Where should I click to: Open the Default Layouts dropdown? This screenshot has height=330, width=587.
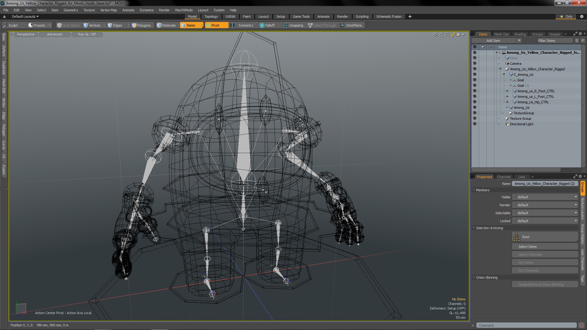pos(25,16)
